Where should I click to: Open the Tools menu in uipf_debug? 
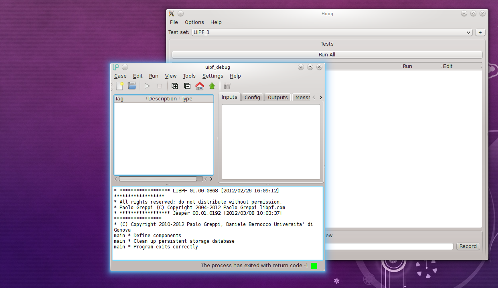click(189, 76)
